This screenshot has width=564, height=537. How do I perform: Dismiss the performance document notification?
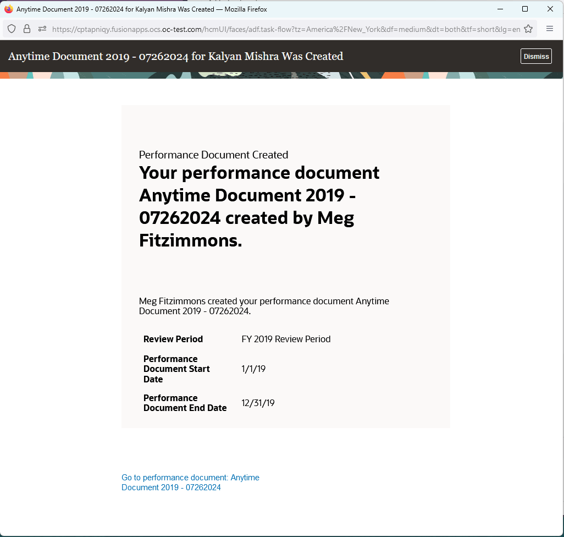click(535, 56)
